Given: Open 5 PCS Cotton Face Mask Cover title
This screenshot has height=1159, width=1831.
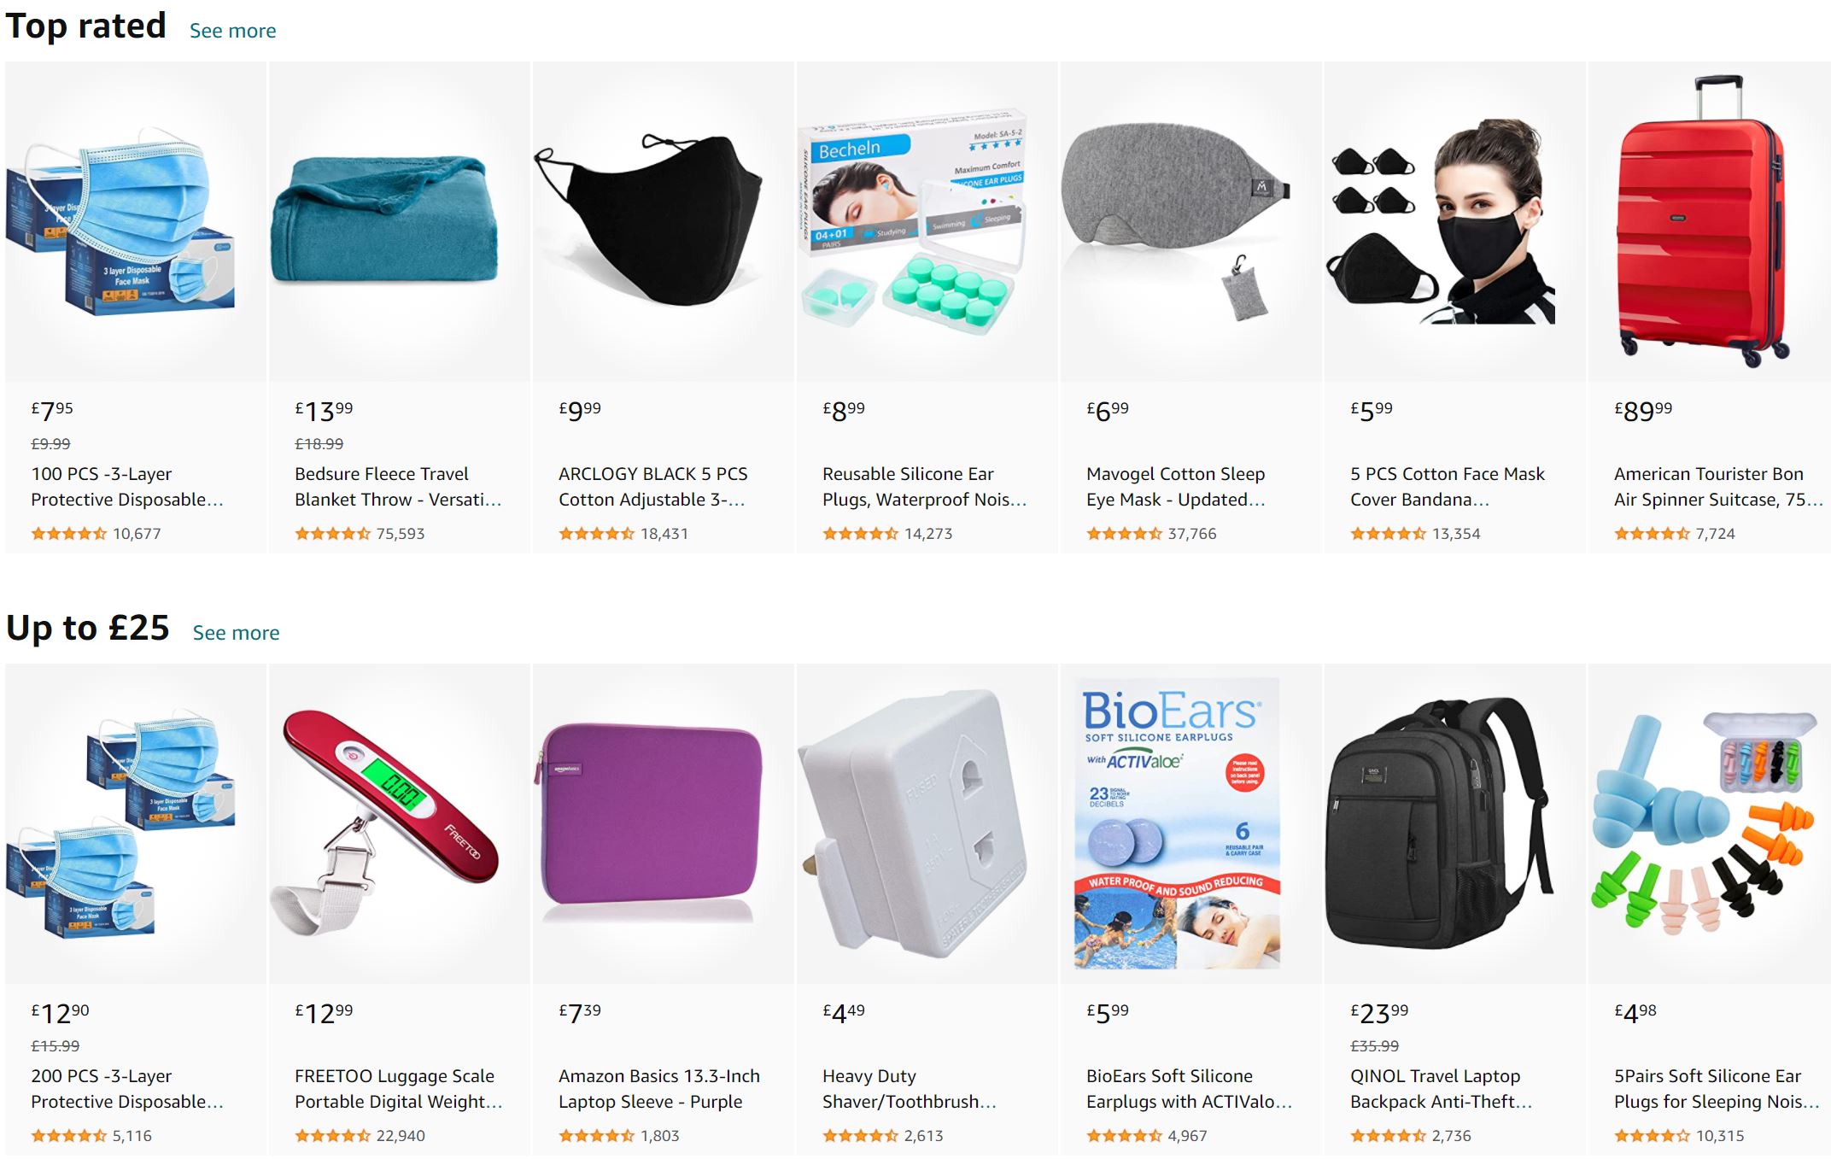Looking at the screenshot, I should tap(1448, 487).
